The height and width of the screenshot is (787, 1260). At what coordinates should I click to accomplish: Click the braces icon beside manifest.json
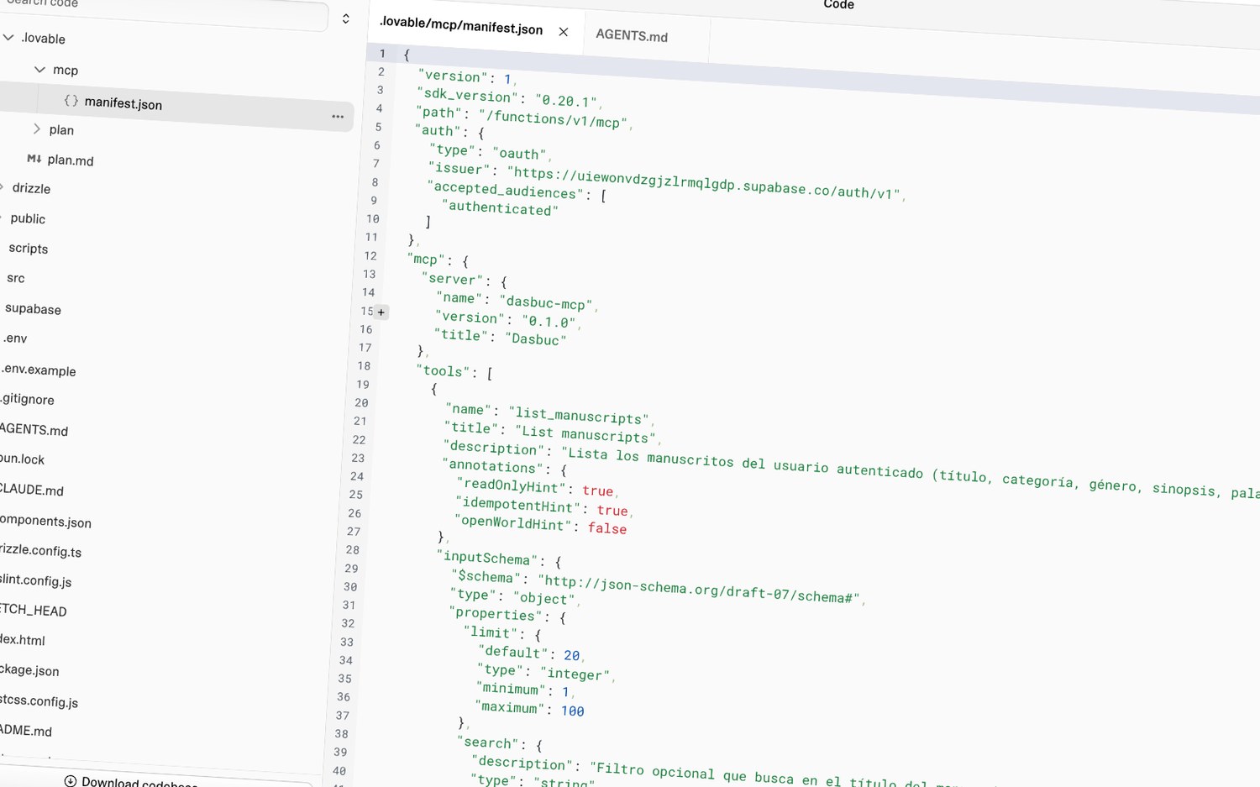click(x=71, y=101)
